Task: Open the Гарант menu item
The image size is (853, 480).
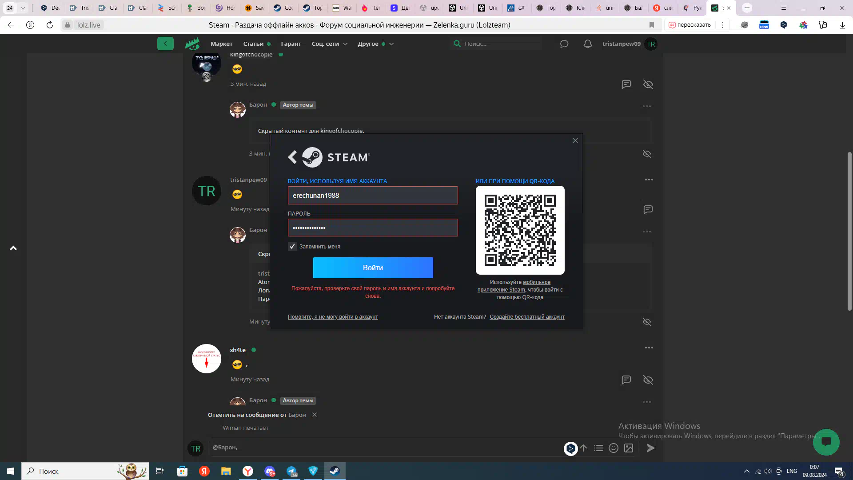Action: click(x=291, y=44)
